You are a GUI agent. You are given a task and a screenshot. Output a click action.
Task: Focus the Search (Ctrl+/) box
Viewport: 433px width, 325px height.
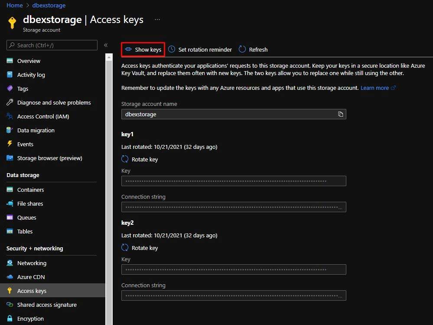pos(52,45)
